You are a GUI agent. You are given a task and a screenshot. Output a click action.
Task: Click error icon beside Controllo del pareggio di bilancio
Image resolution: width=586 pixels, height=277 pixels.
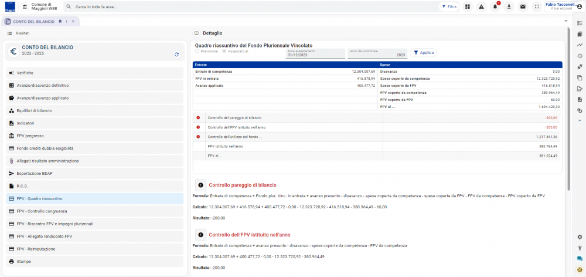(x=198, y=118)
